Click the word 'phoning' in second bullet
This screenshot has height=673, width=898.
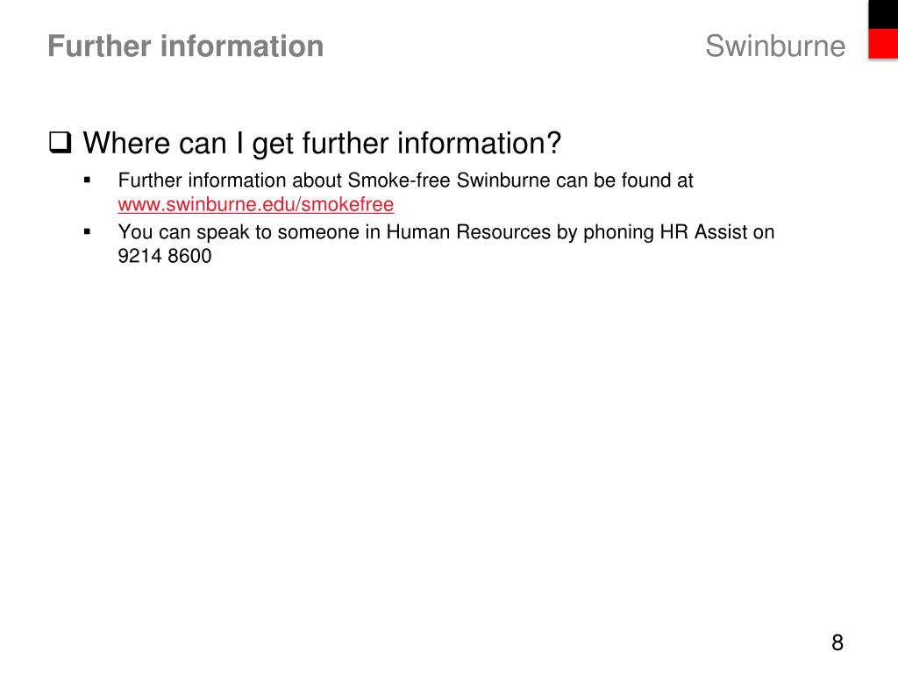click(618, 231)
